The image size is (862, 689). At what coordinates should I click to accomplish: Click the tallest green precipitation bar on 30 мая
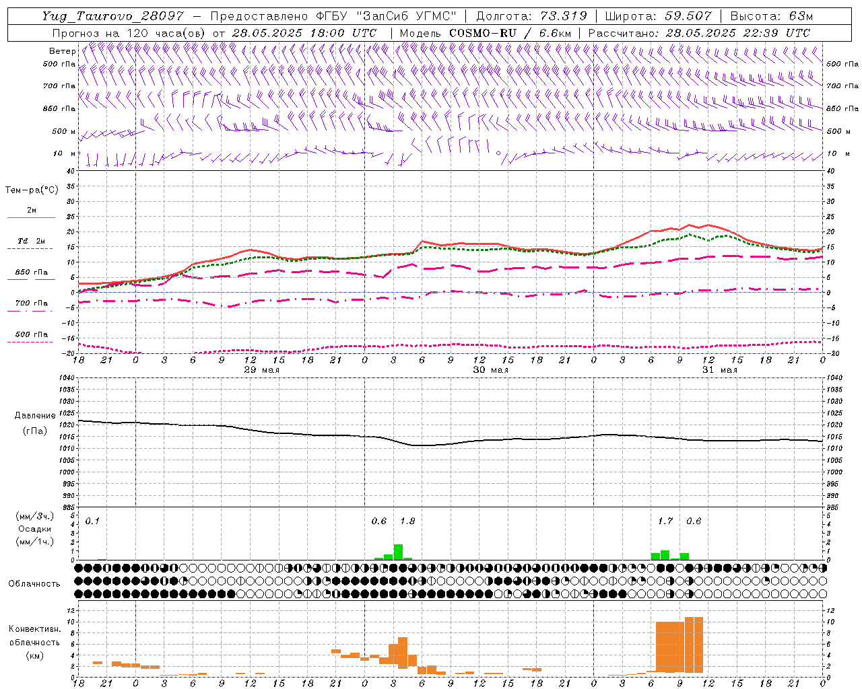point(398,552)
